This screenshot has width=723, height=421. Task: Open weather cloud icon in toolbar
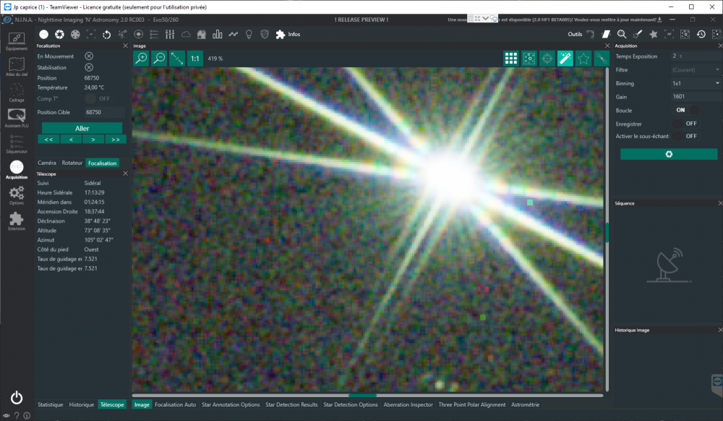(186, 34)
